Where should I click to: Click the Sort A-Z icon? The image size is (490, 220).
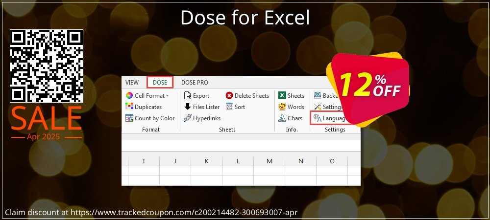point(229,107)
